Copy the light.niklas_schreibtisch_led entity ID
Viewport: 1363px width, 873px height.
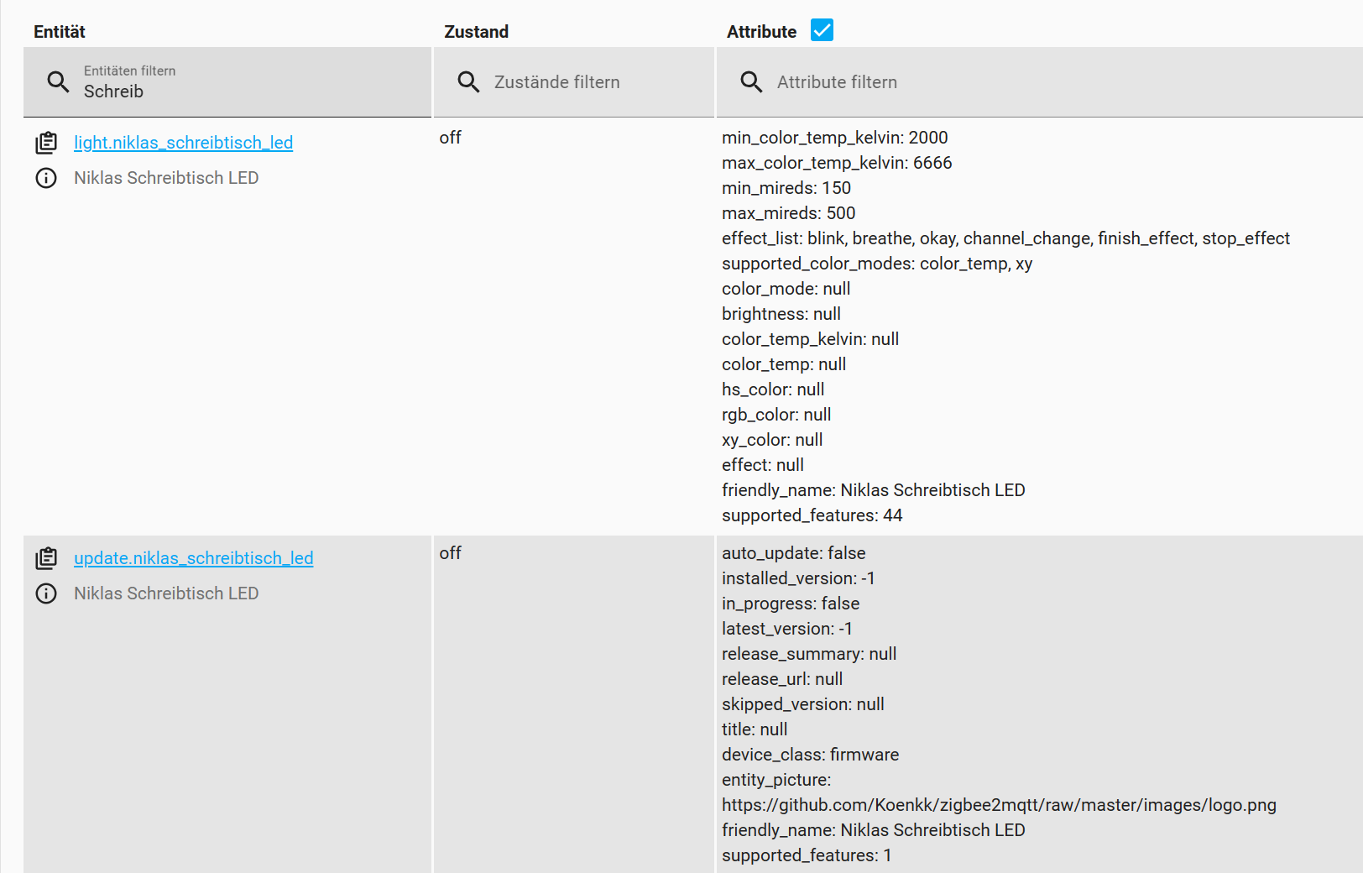(46, 143)
